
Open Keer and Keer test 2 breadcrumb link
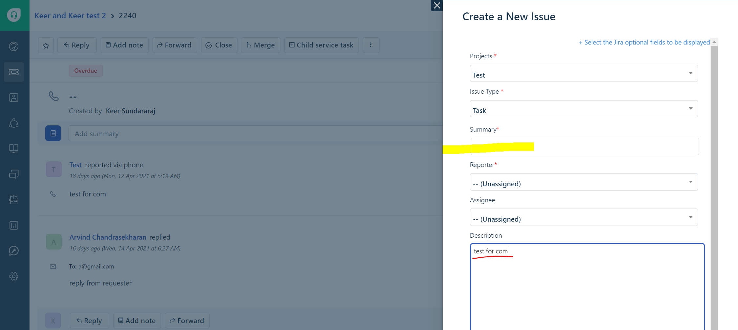coord(70,16)
